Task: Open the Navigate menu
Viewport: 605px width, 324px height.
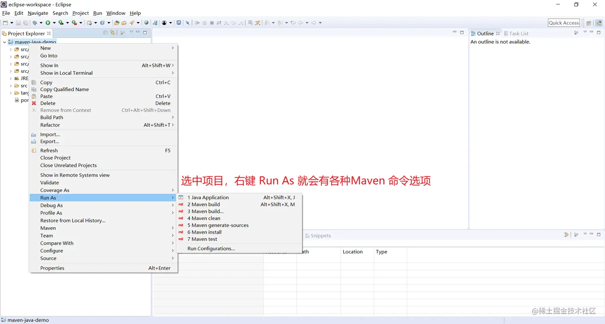Action: tap(38, 13)
